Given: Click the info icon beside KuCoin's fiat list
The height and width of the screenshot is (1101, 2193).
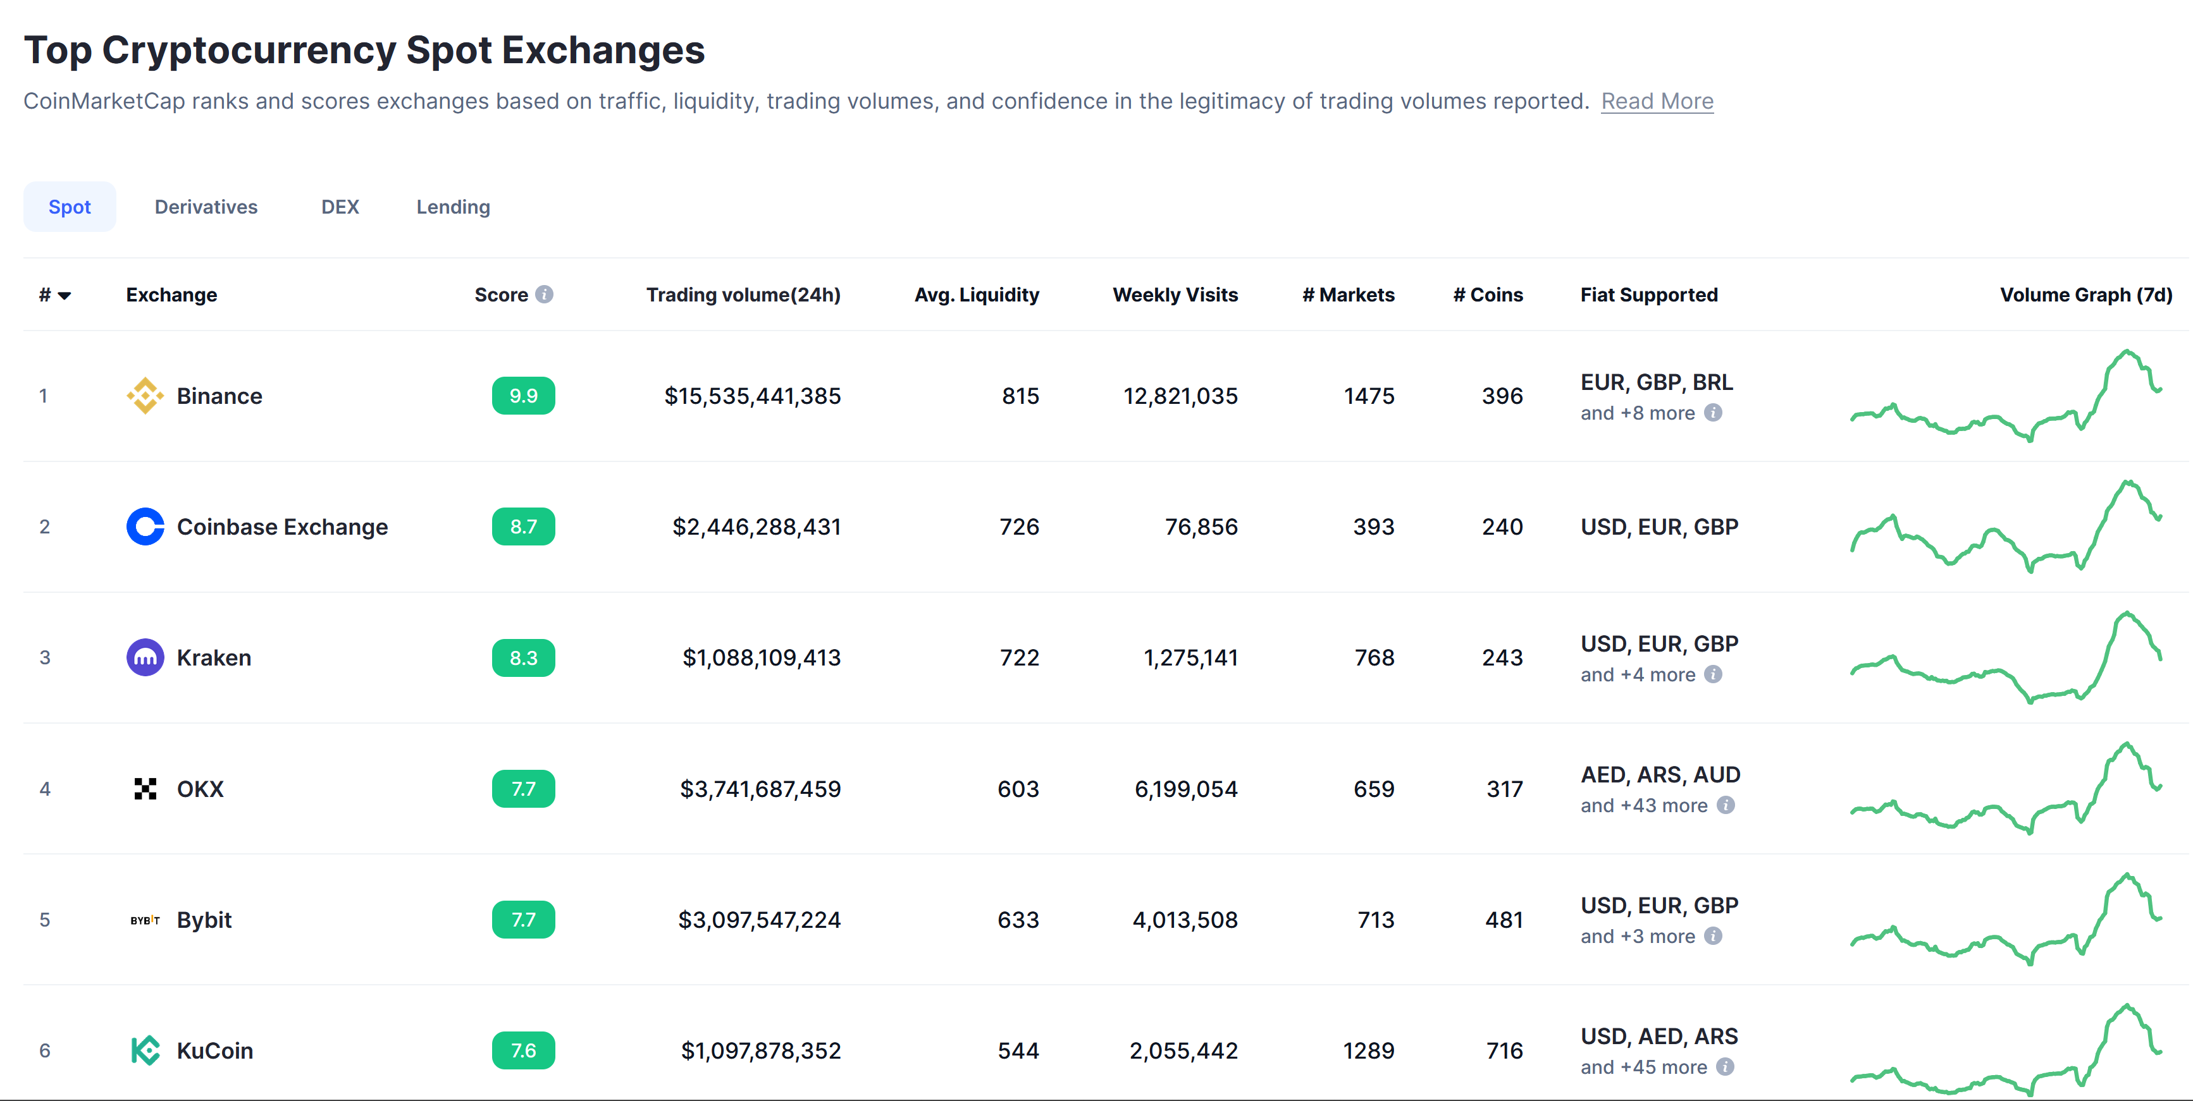Looking at the screenshot, I should (x=1725, y=1066).
